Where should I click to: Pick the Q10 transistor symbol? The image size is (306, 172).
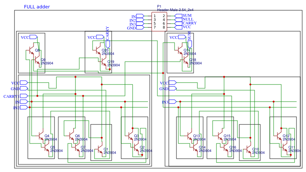click(x=248, y=149)
